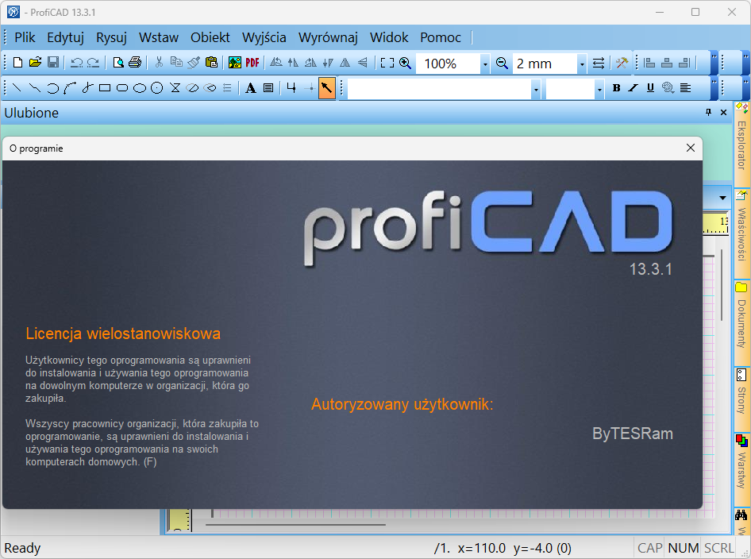Expand the font size dropdown

[599, 89]
